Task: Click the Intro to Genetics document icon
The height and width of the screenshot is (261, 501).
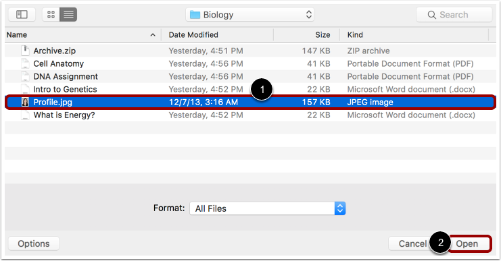Action: (x=25, y=89)
